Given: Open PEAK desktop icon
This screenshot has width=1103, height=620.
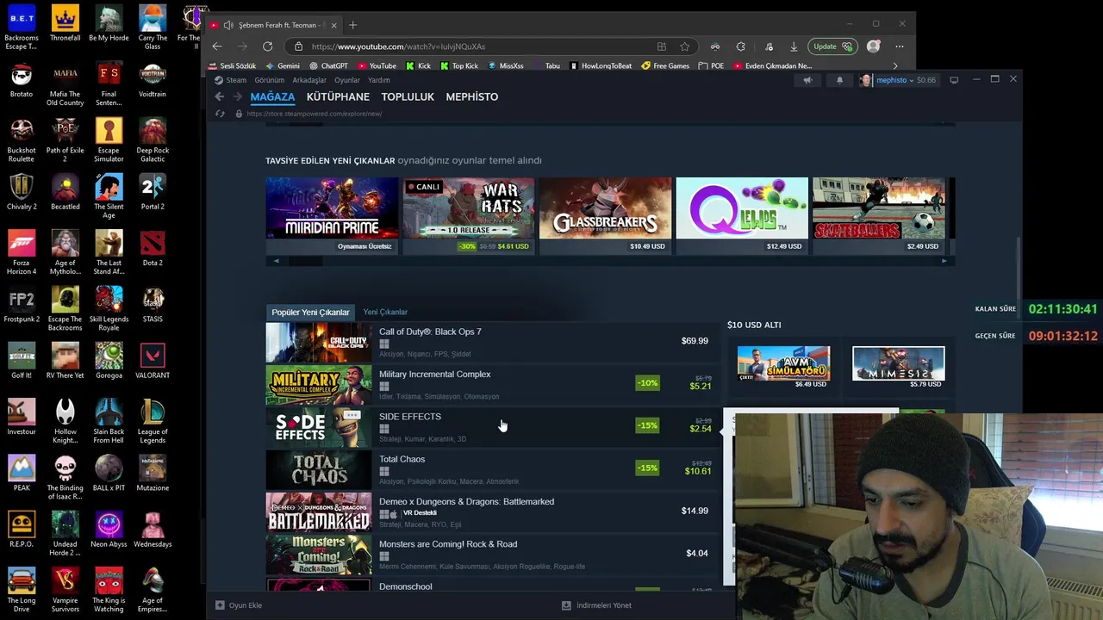Looking at the screenshot, I should (x=22, y=475).
